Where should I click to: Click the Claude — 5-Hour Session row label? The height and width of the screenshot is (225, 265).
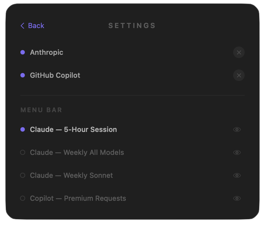pos(73,129)
